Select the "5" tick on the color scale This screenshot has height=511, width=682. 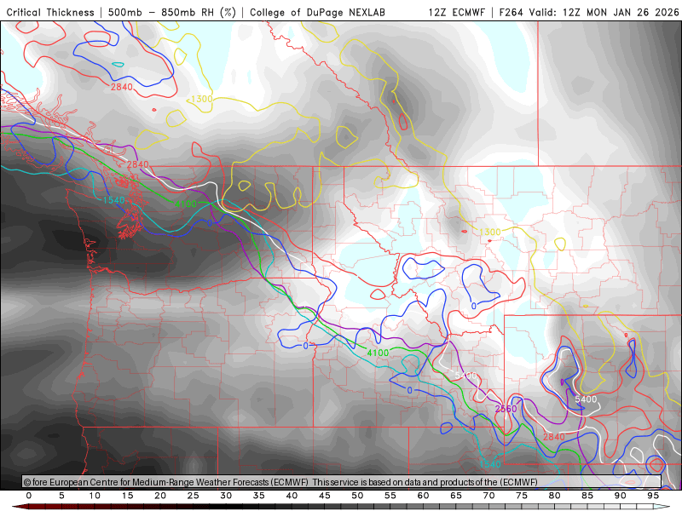tap(61, 496)
